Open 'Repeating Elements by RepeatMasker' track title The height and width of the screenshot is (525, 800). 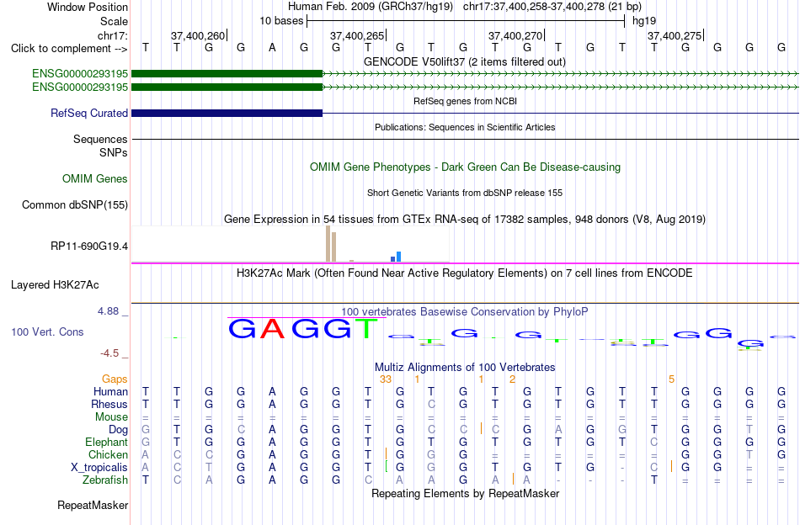tap(465, 493)
